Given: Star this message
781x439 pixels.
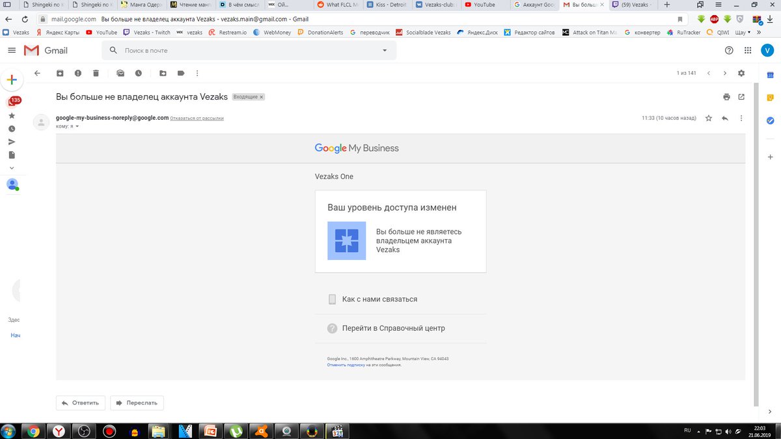Looking at the screenshot, I should 709,119.
